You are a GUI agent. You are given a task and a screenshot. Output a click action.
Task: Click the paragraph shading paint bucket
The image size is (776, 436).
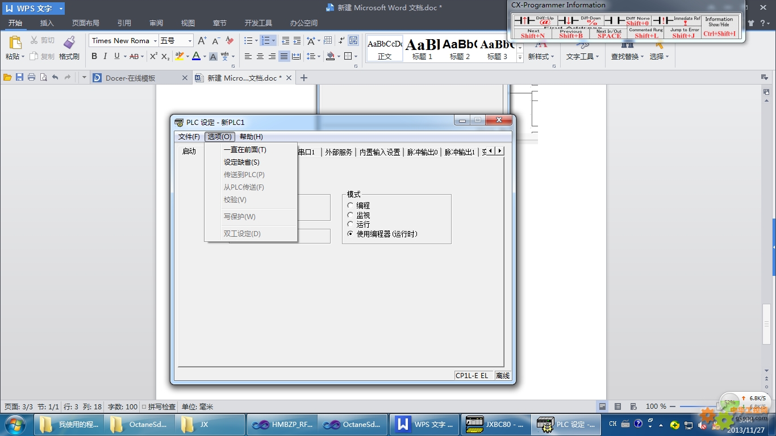pos(330,56)
